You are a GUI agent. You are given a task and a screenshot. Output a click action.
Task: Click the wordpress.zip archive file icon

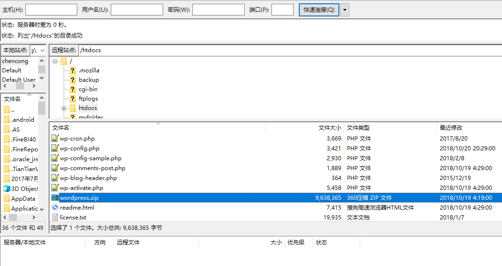click(x=55, y=198)
